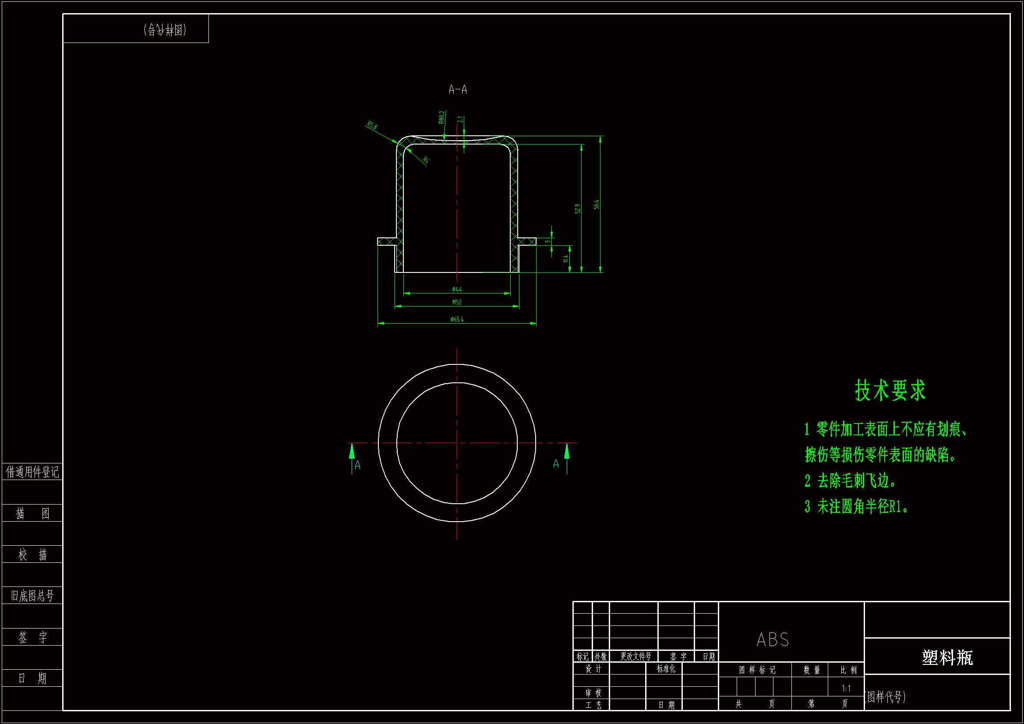
Task: Click the 技术要求 heading text
Action: [x=890, y=390]
